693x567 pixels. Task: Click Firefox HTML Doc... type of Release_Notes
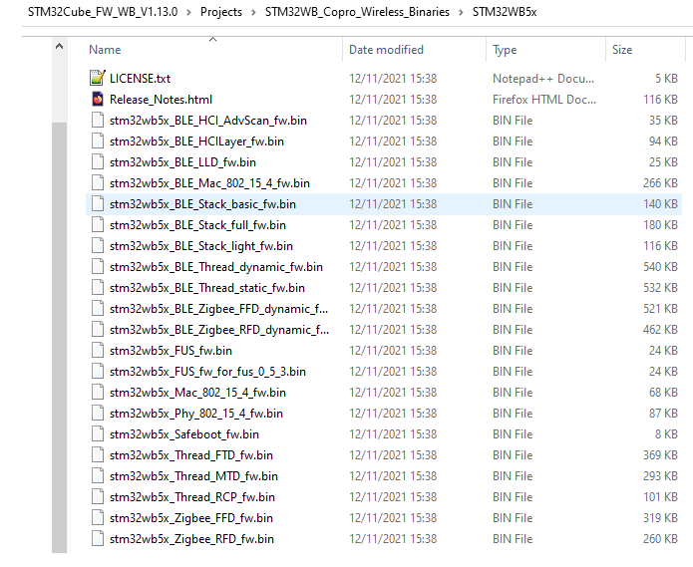point(544,100)
